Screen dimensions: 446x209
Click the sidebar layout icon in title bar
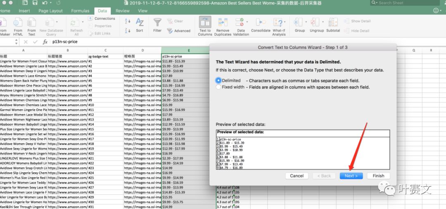coord(25,3)
